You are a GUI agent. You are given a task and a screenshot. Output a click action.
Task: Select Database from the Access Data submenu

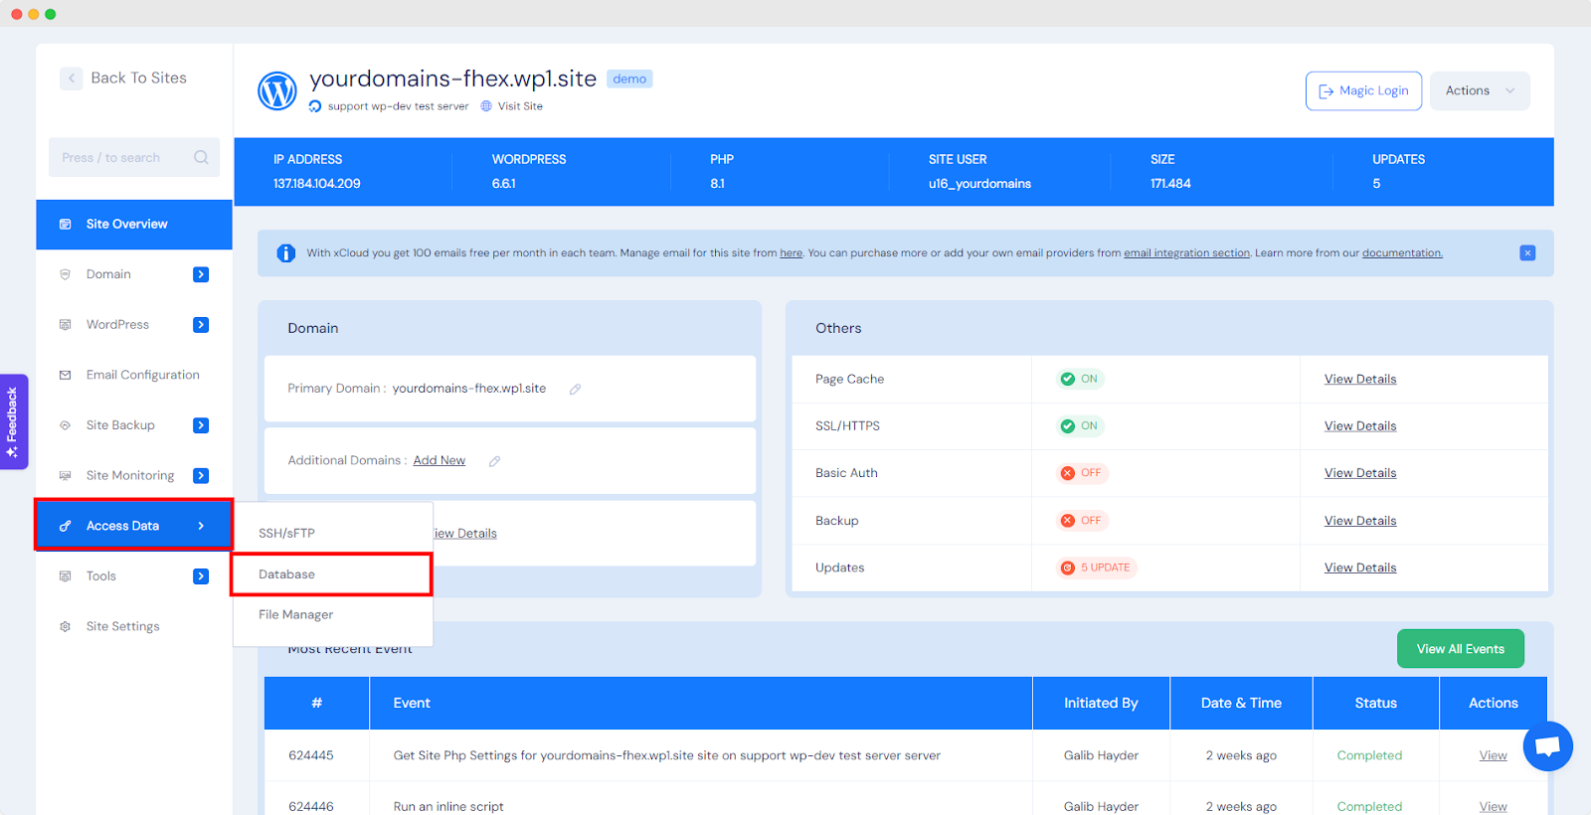coord(331,574)
